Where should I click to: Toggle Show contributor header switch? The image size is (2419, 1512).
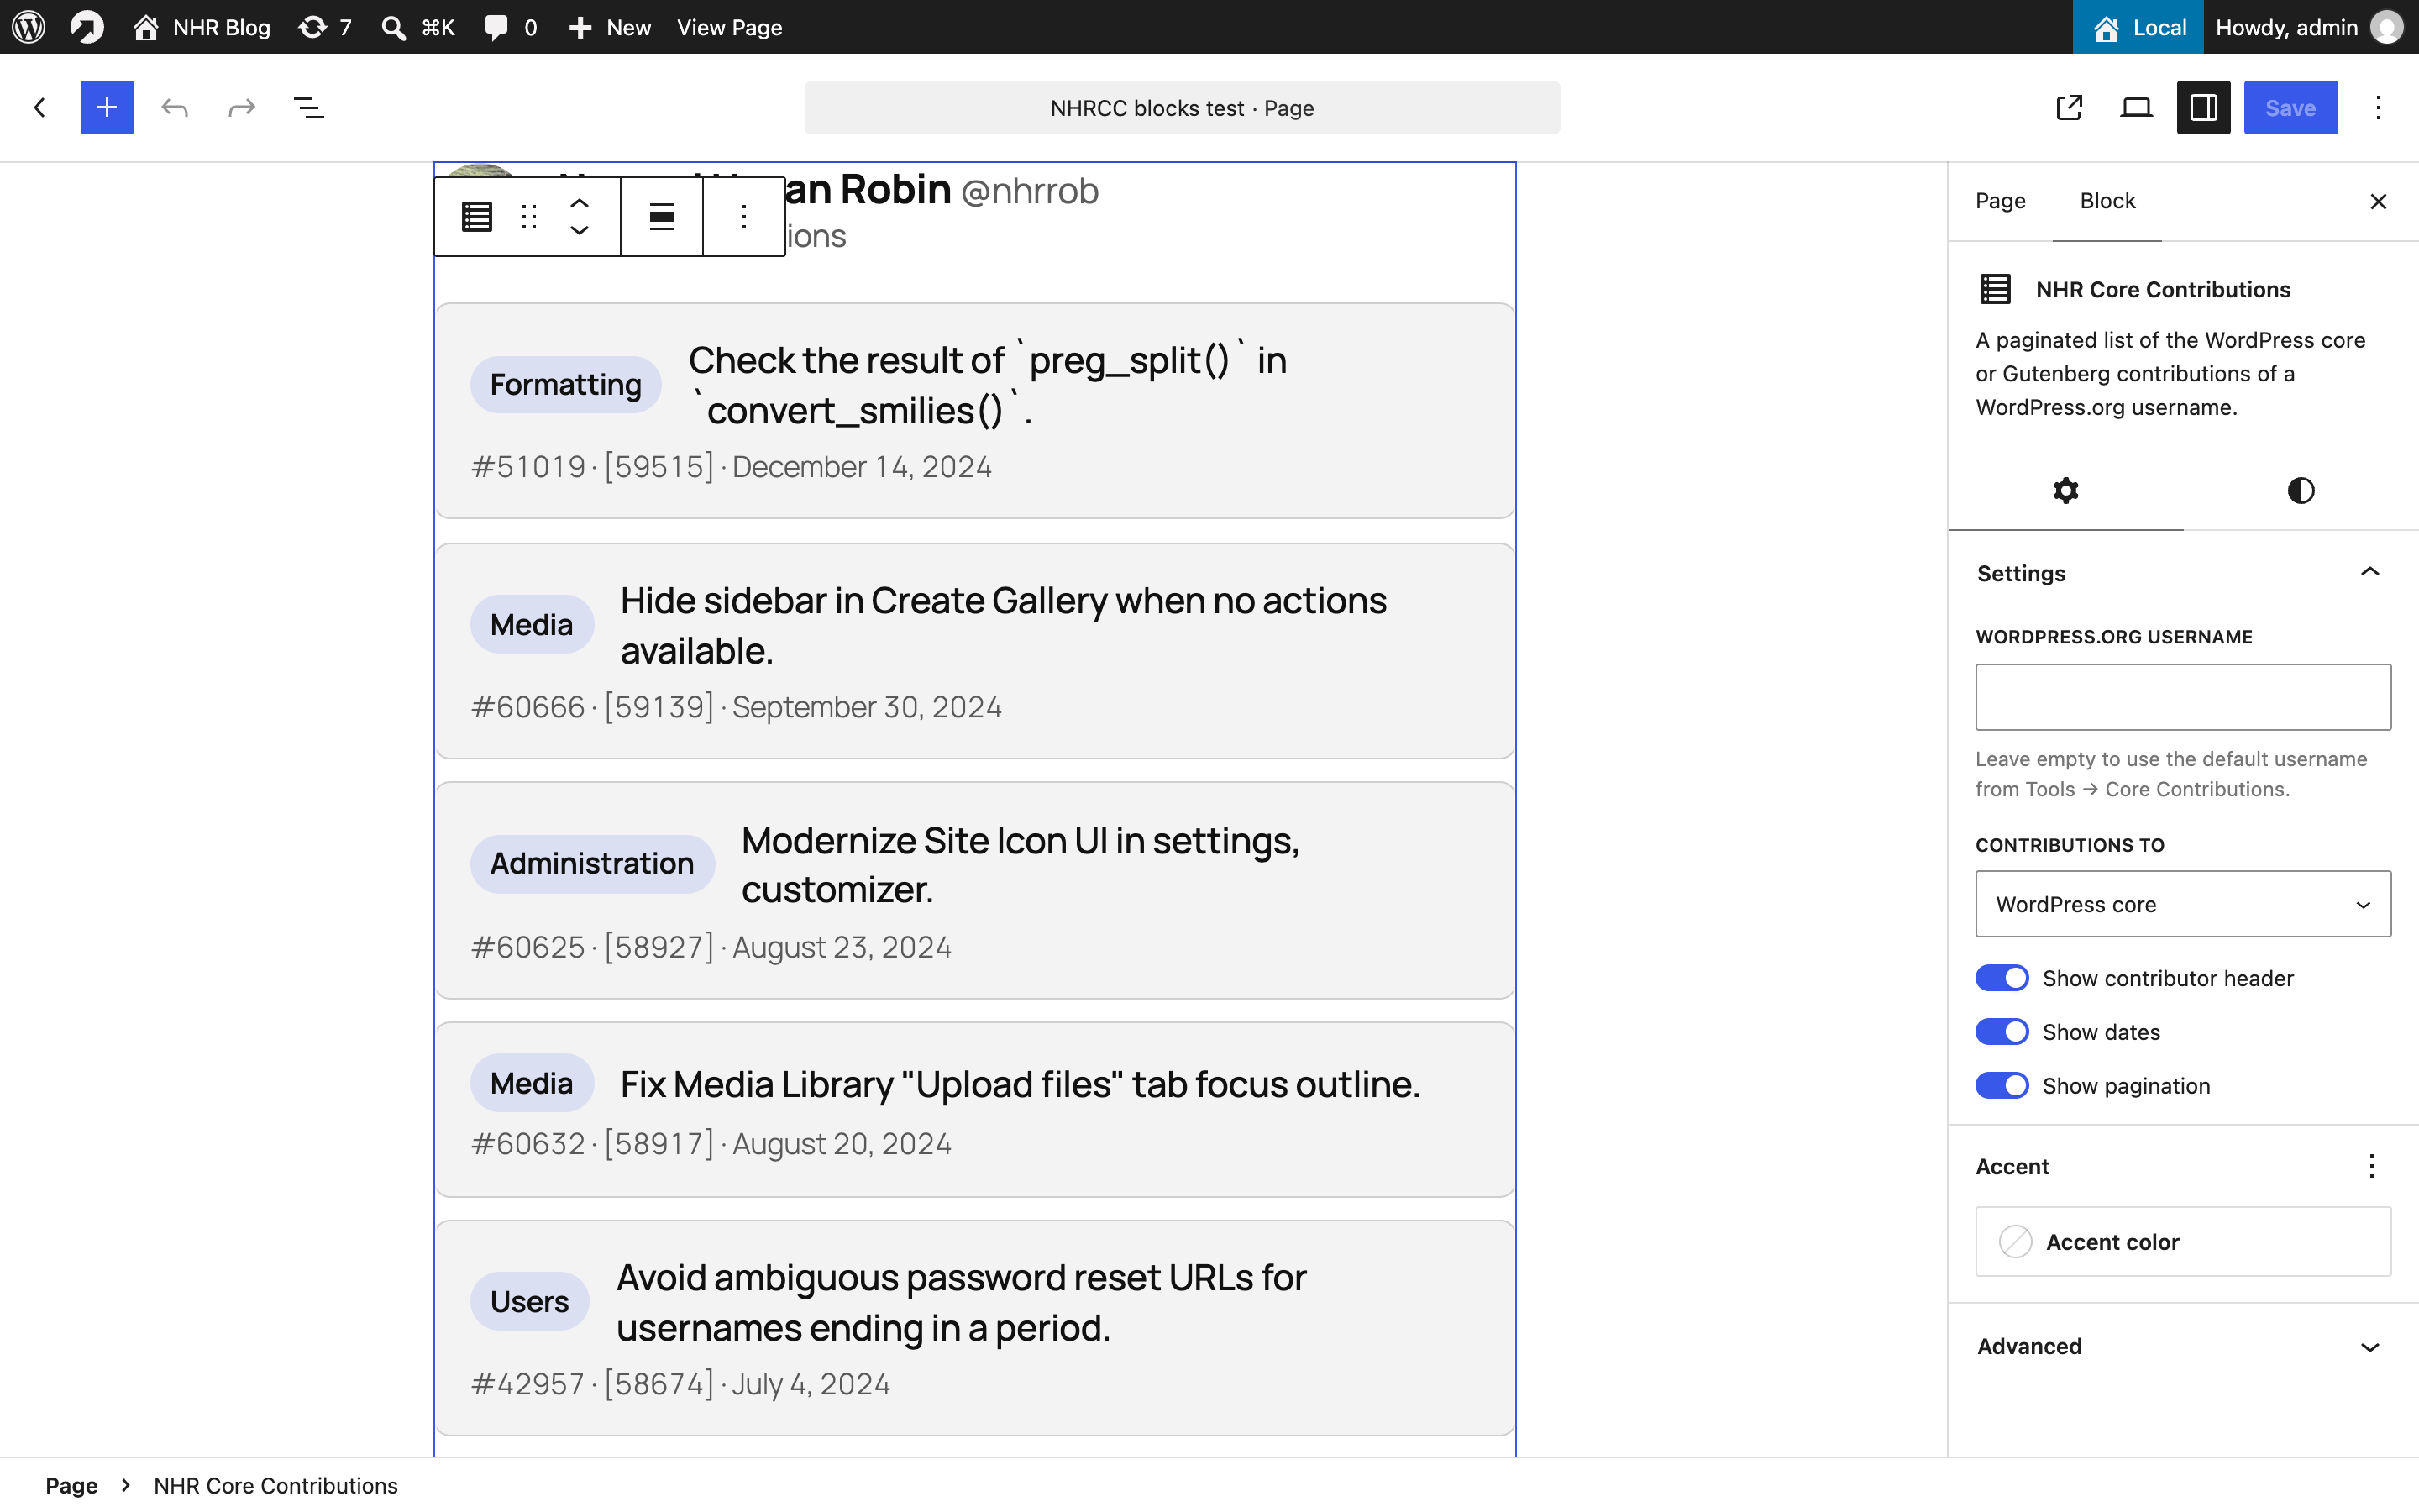coord(2002,977)
